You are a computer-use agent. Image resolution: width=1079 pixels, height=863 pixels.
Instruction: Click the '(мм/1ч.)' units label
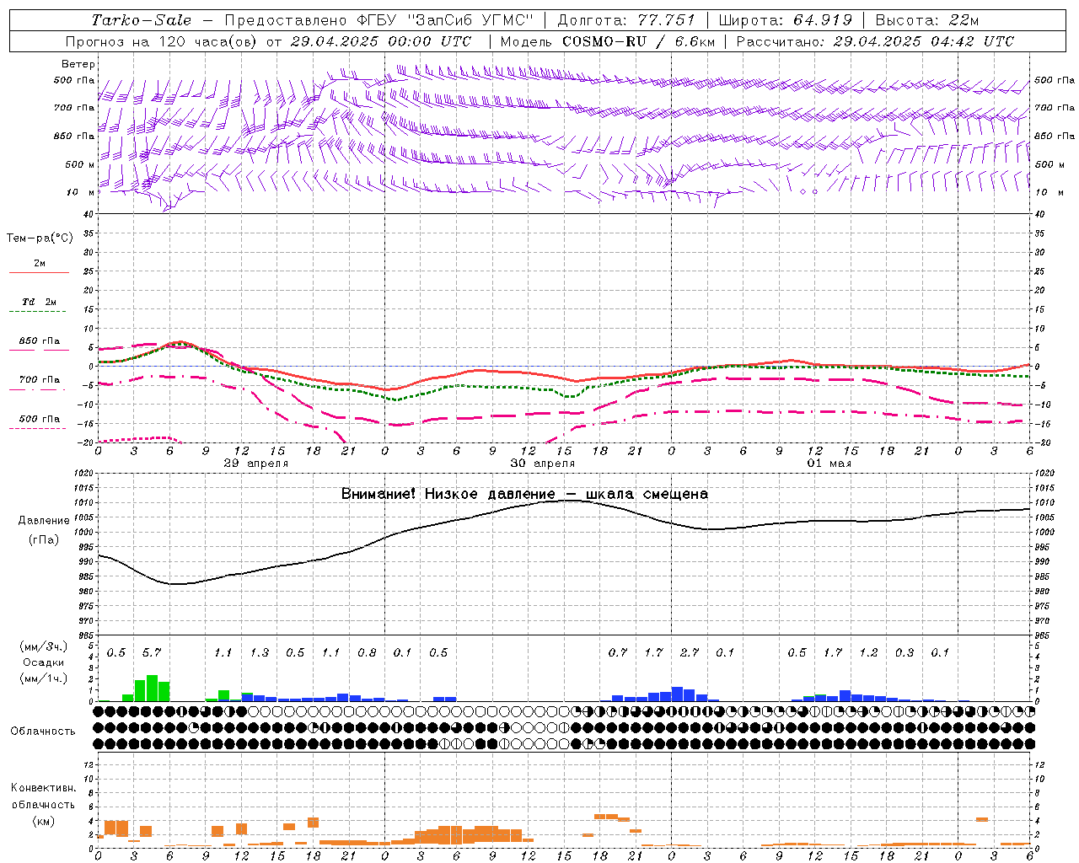click(42, 678)
